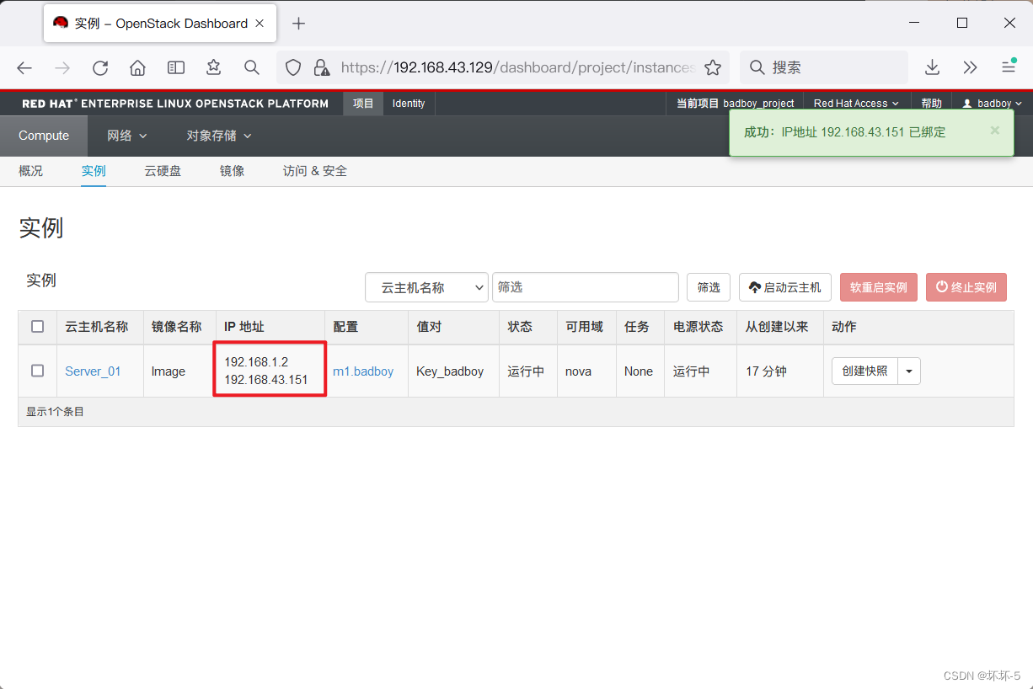Screen dimensions: 1033x689
Task: Click the 创建快照 button
Action: coord(865,371)
